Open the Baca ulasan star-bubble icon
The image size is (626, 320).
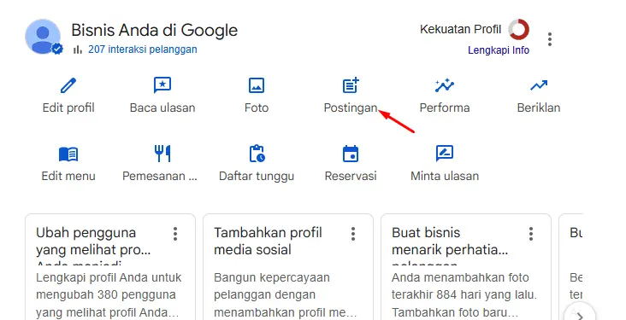point(162,84)
